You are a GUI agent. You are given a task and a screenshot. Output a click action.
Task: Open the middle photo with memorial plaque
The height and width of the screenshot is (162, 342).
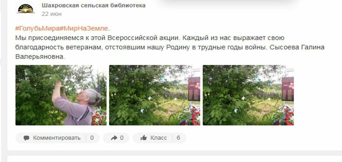pos(155,95)
